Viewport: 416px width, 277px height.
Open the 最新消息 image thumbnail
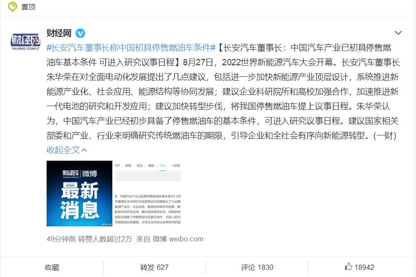79,194
